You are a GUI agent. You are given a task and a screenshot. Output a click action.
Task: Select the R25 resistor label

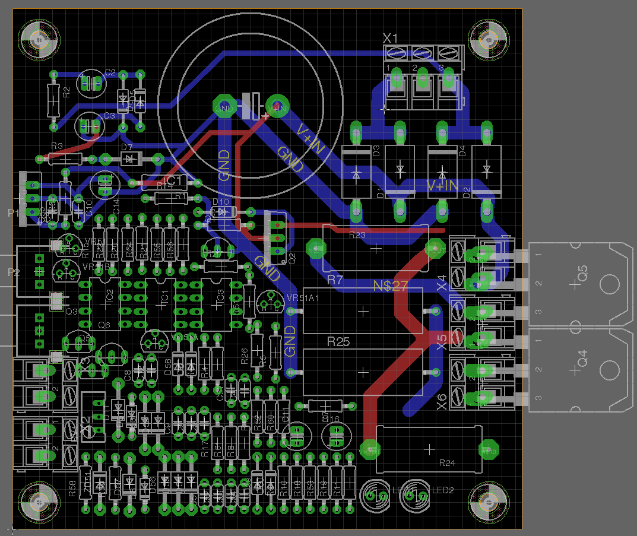click(x=338, y=341)
